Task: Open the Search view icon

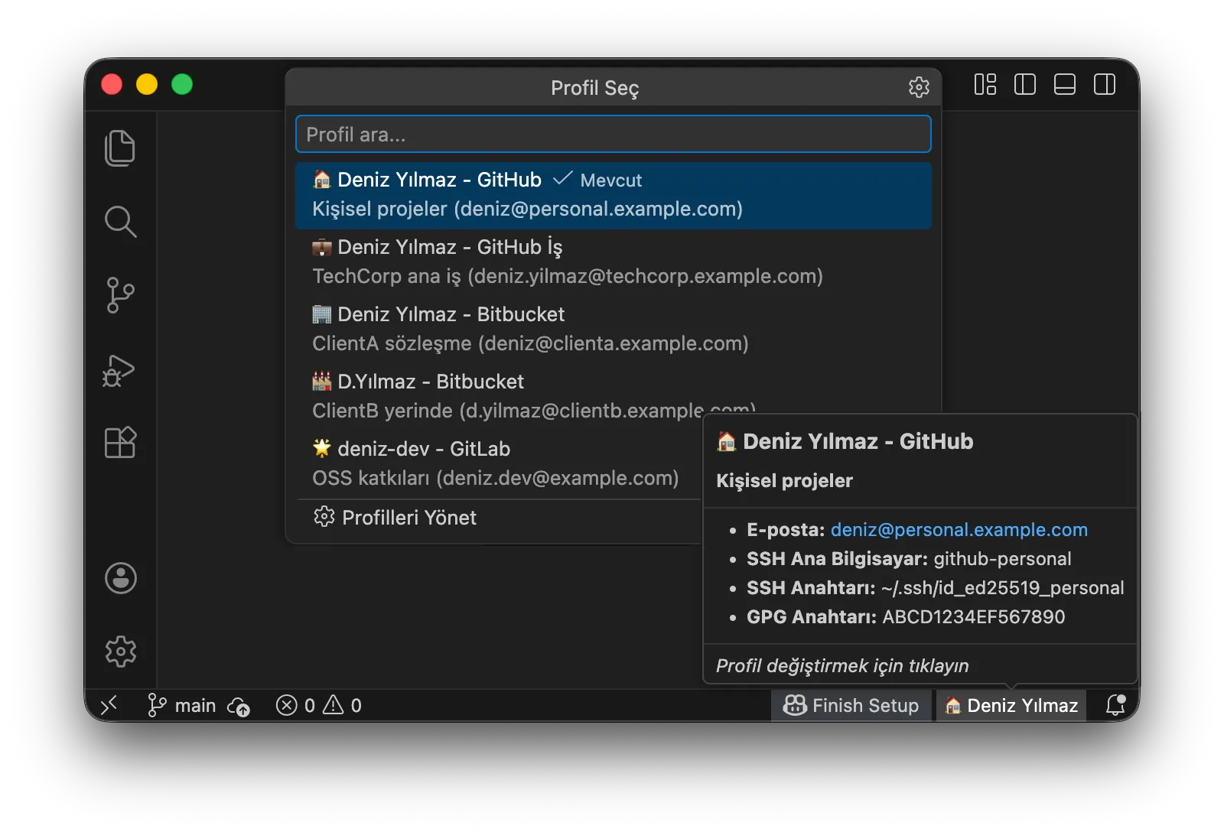Action: pyautogui.click(x=120, y=222)
